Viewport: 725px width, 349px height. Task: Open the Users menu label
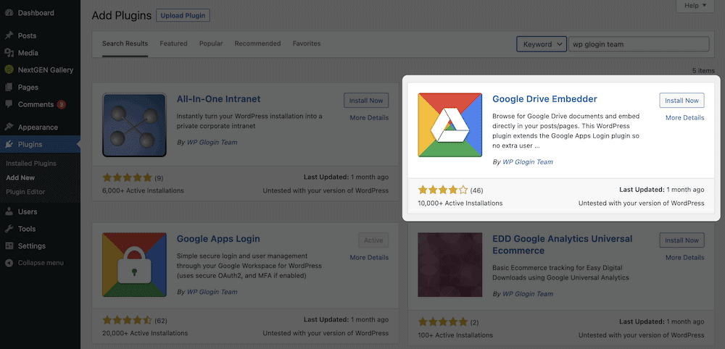(x=28, y=212)
